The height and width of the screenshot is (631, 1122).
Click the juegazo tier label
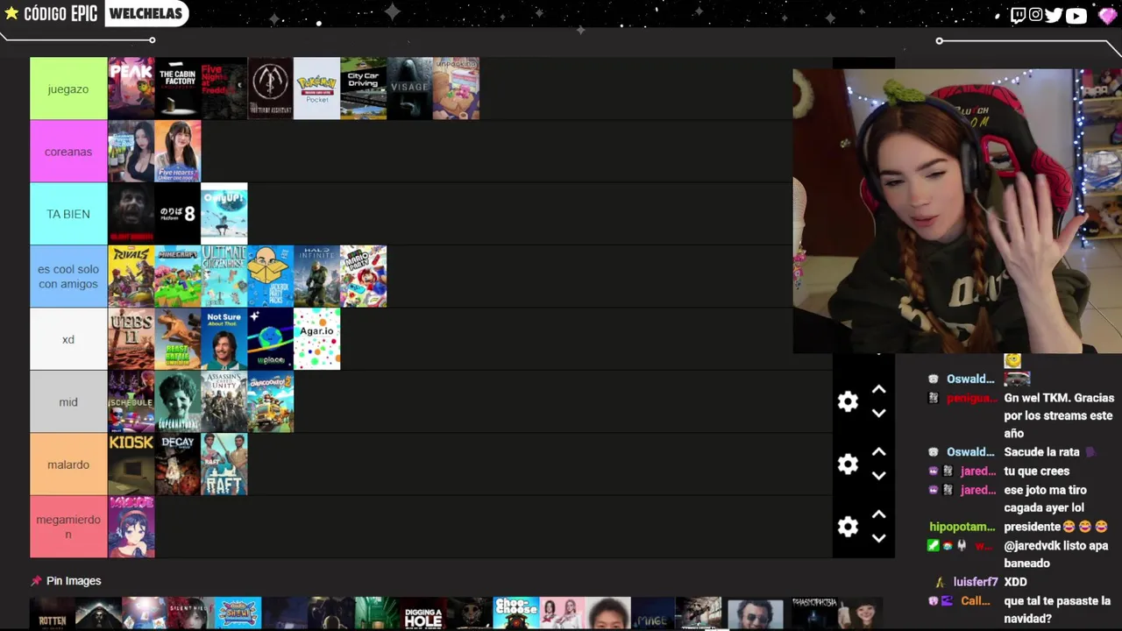pos(68,89)
